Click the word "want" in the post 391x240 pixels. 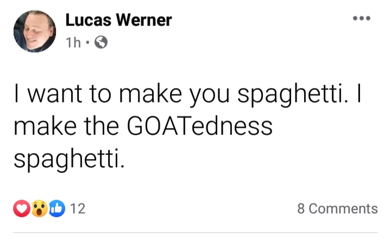point(55,94)
